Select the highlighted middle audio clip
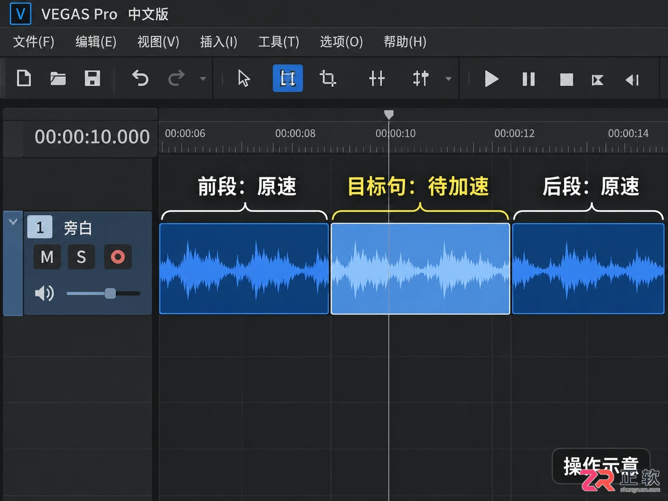The height and width of the screenshot is (501, 668). pos(420,269)
